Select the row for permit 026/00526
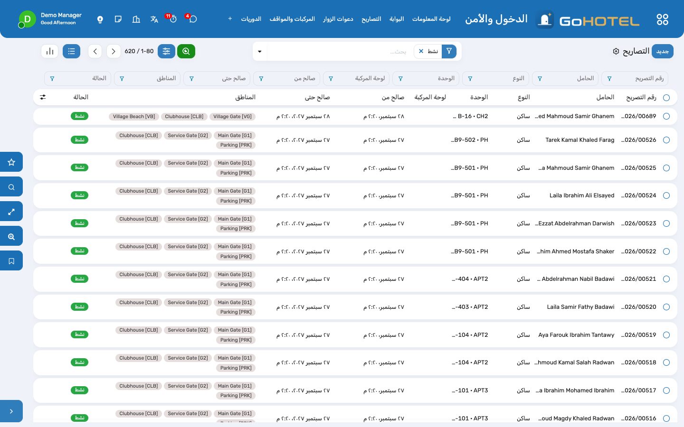 (x=666, y=140)
